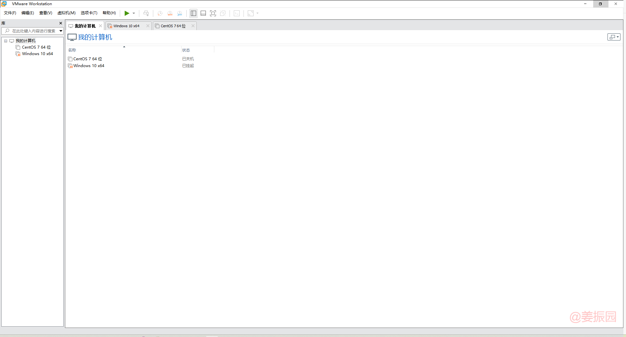The image size is (626, 337).
Task: Toggle the show library sidebar icon
Action: click(194, 13)
